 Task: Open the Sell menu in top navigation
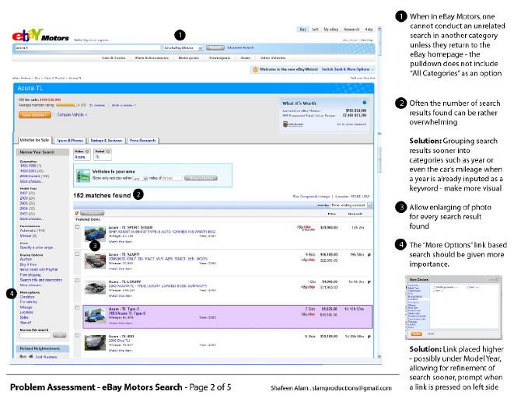(x=315, y=30)
